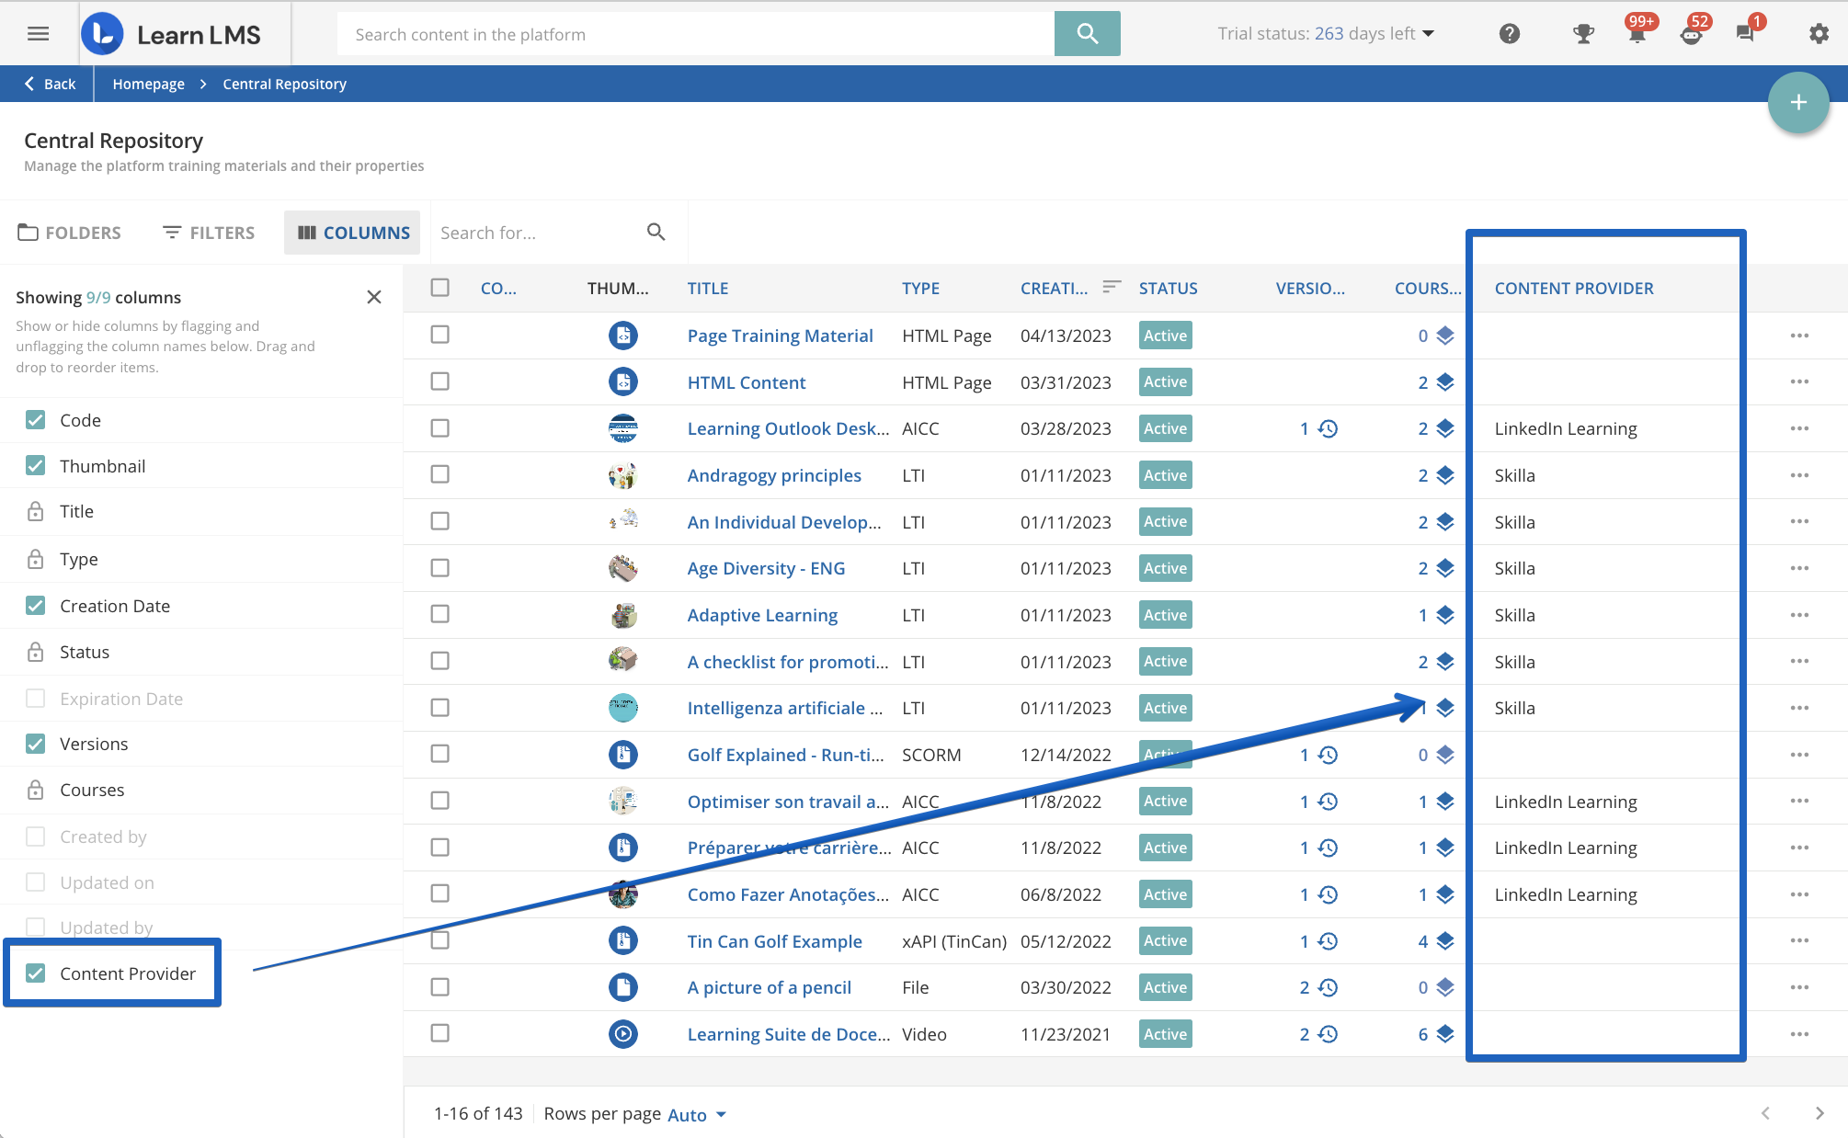This screenshot has height=1138, width=1848.
Task: Click the green plus add button
Action: pos(1798,103)
